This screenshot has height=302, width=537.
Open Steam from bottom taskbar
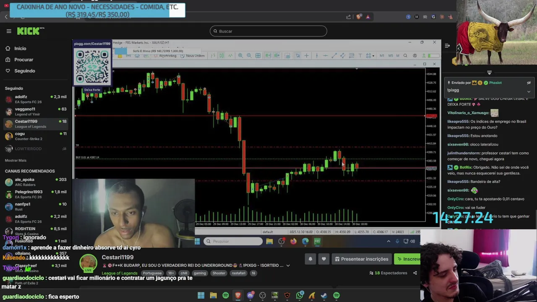[324, 295]
